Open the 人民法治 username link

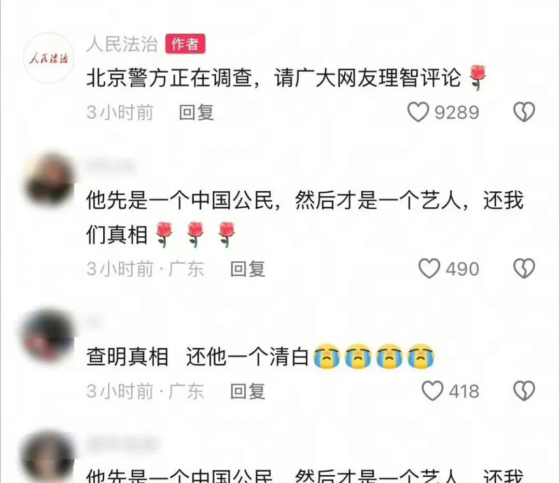pyautogui.click(x=122, y=44)
